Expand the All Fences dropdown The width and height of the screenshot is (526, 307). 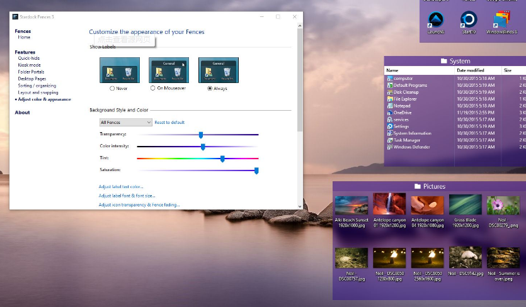click(x=125, y=122)
